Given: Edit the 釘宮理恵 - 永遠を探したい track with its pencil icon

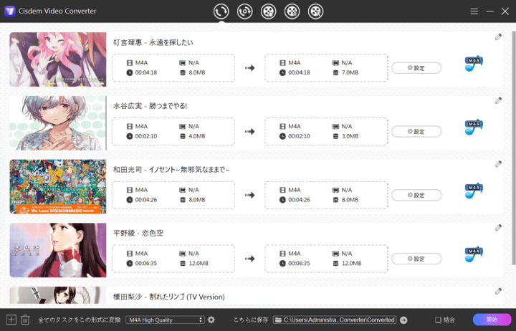Looking at the screenshot, I should 498,37.
